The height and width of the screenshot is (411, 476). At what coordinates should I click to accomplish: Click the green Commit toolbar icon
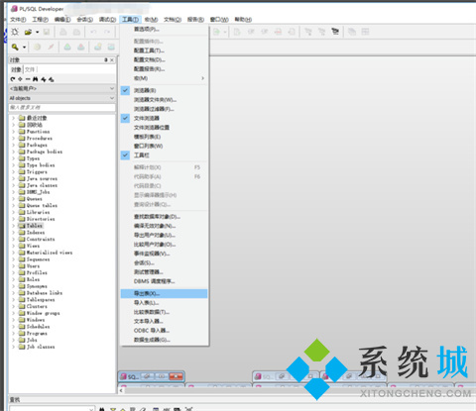click(67, 48)
